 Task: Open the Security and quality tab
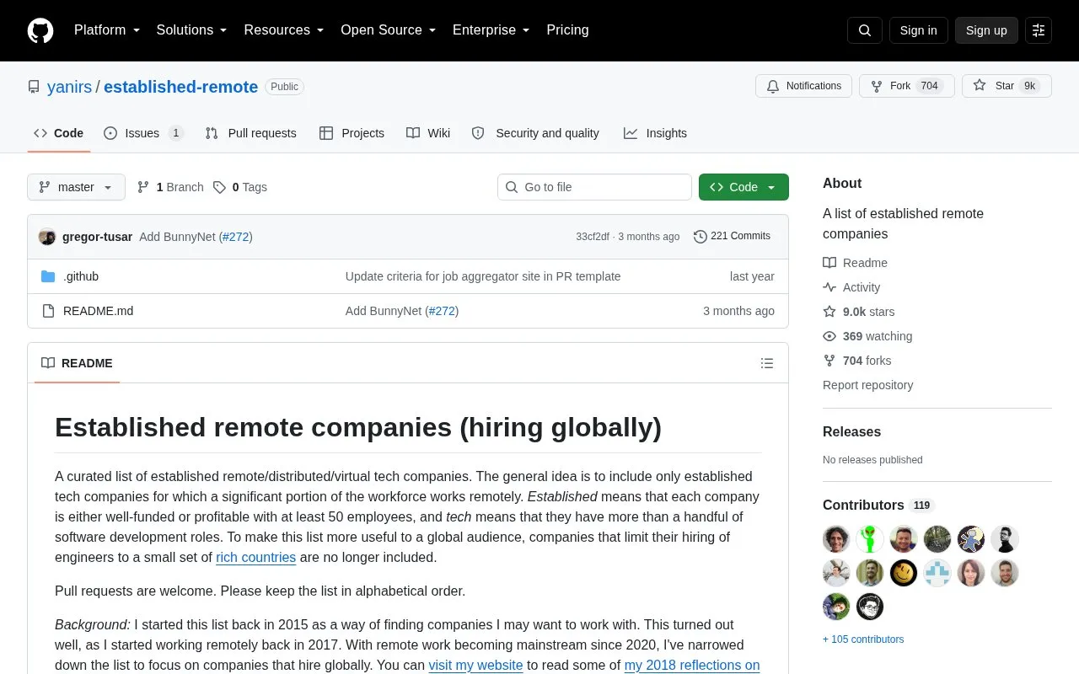pos(535,133)
